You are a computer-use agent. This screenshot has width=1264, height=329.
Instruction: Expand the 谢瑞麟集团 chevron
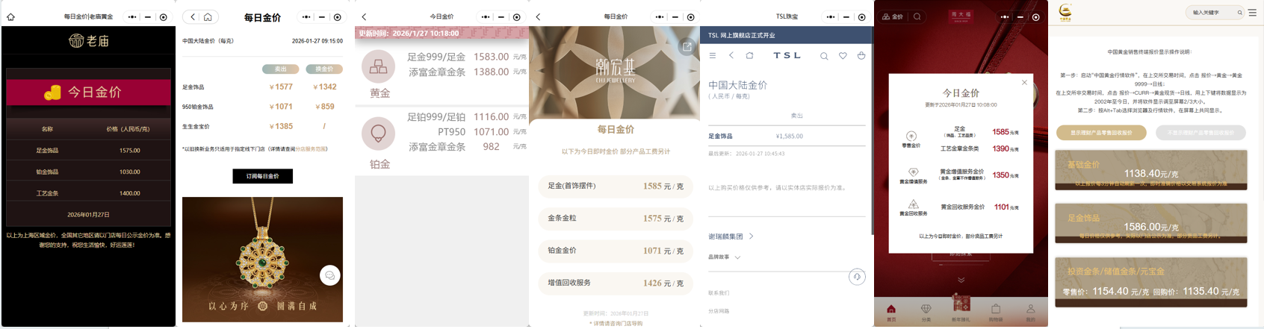[751, 236]
